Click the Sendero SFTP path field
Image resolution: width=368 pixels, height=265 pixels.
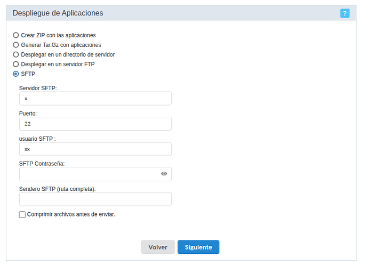click(x=95, y=199)
